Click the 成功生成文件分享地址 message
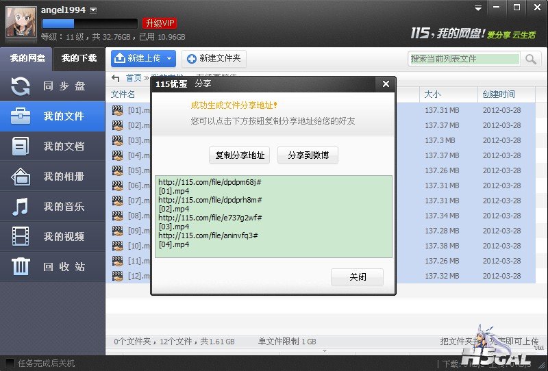The width and height of the screenshot is (548, 371). point(234,105)
